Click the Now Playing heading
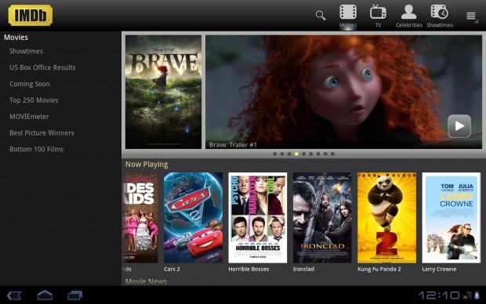The height and width of the screenshot is (304, 486). pyautogui.click(x=147, y=165)
